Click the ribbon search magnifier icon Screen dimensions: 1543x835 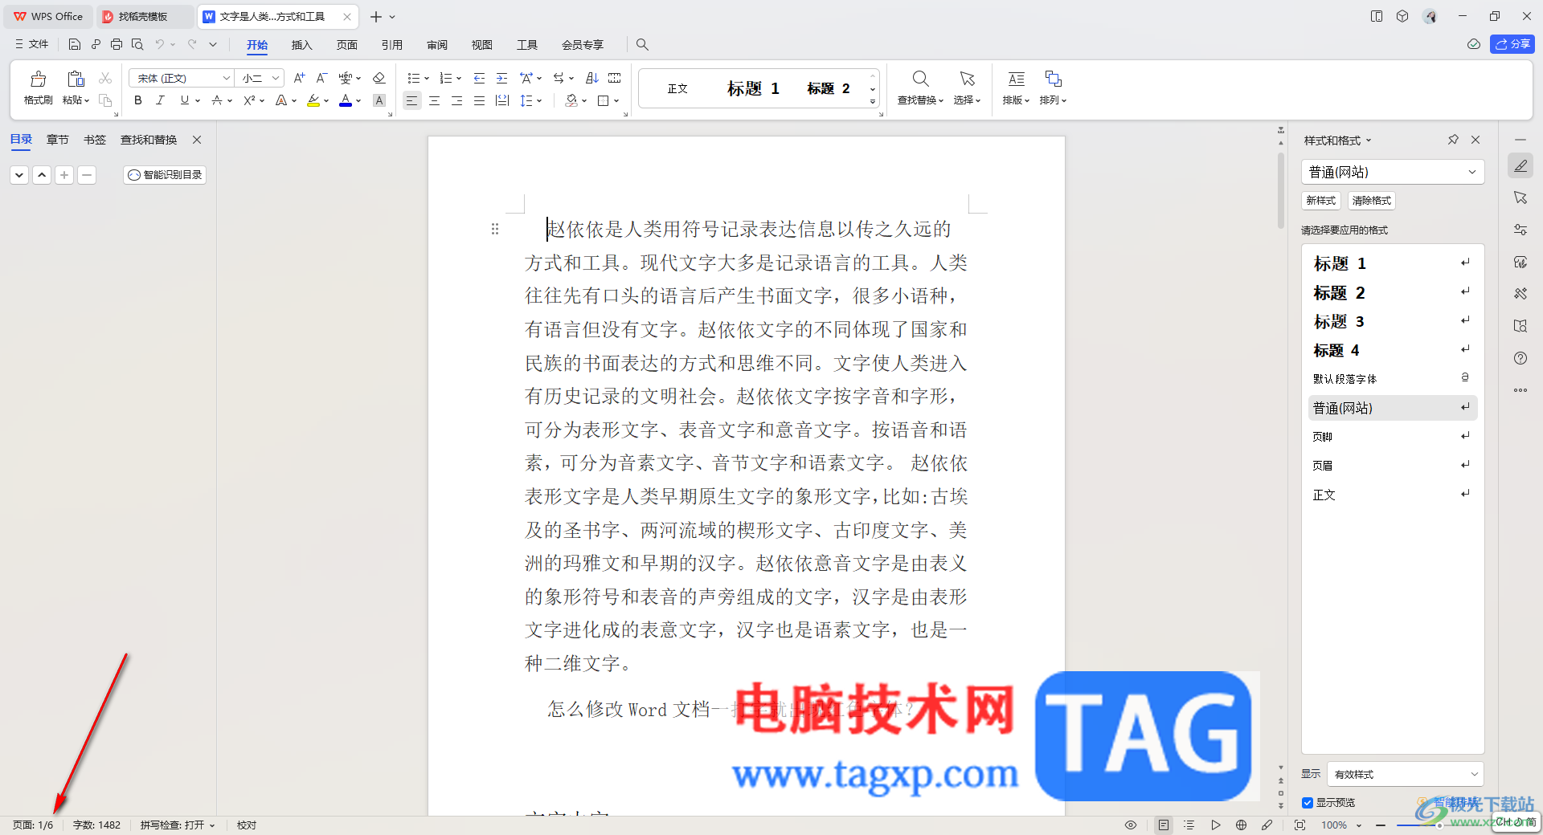point(642,44)
